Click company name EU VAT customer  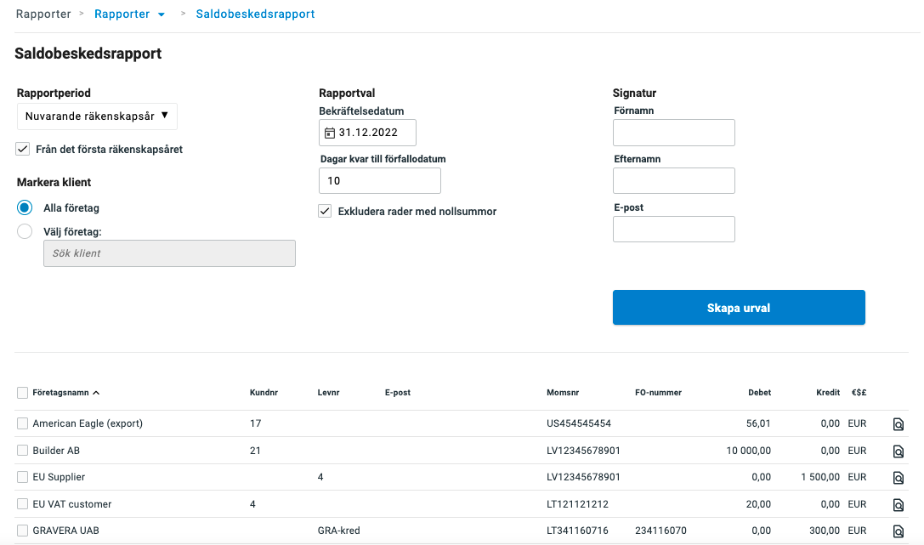[x=72, y=503]
